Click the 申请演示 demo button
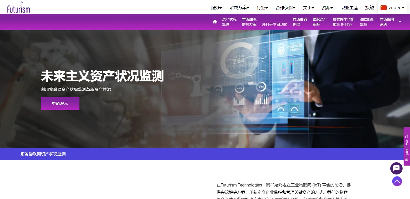410x199 pixels. tap(60, 104)
